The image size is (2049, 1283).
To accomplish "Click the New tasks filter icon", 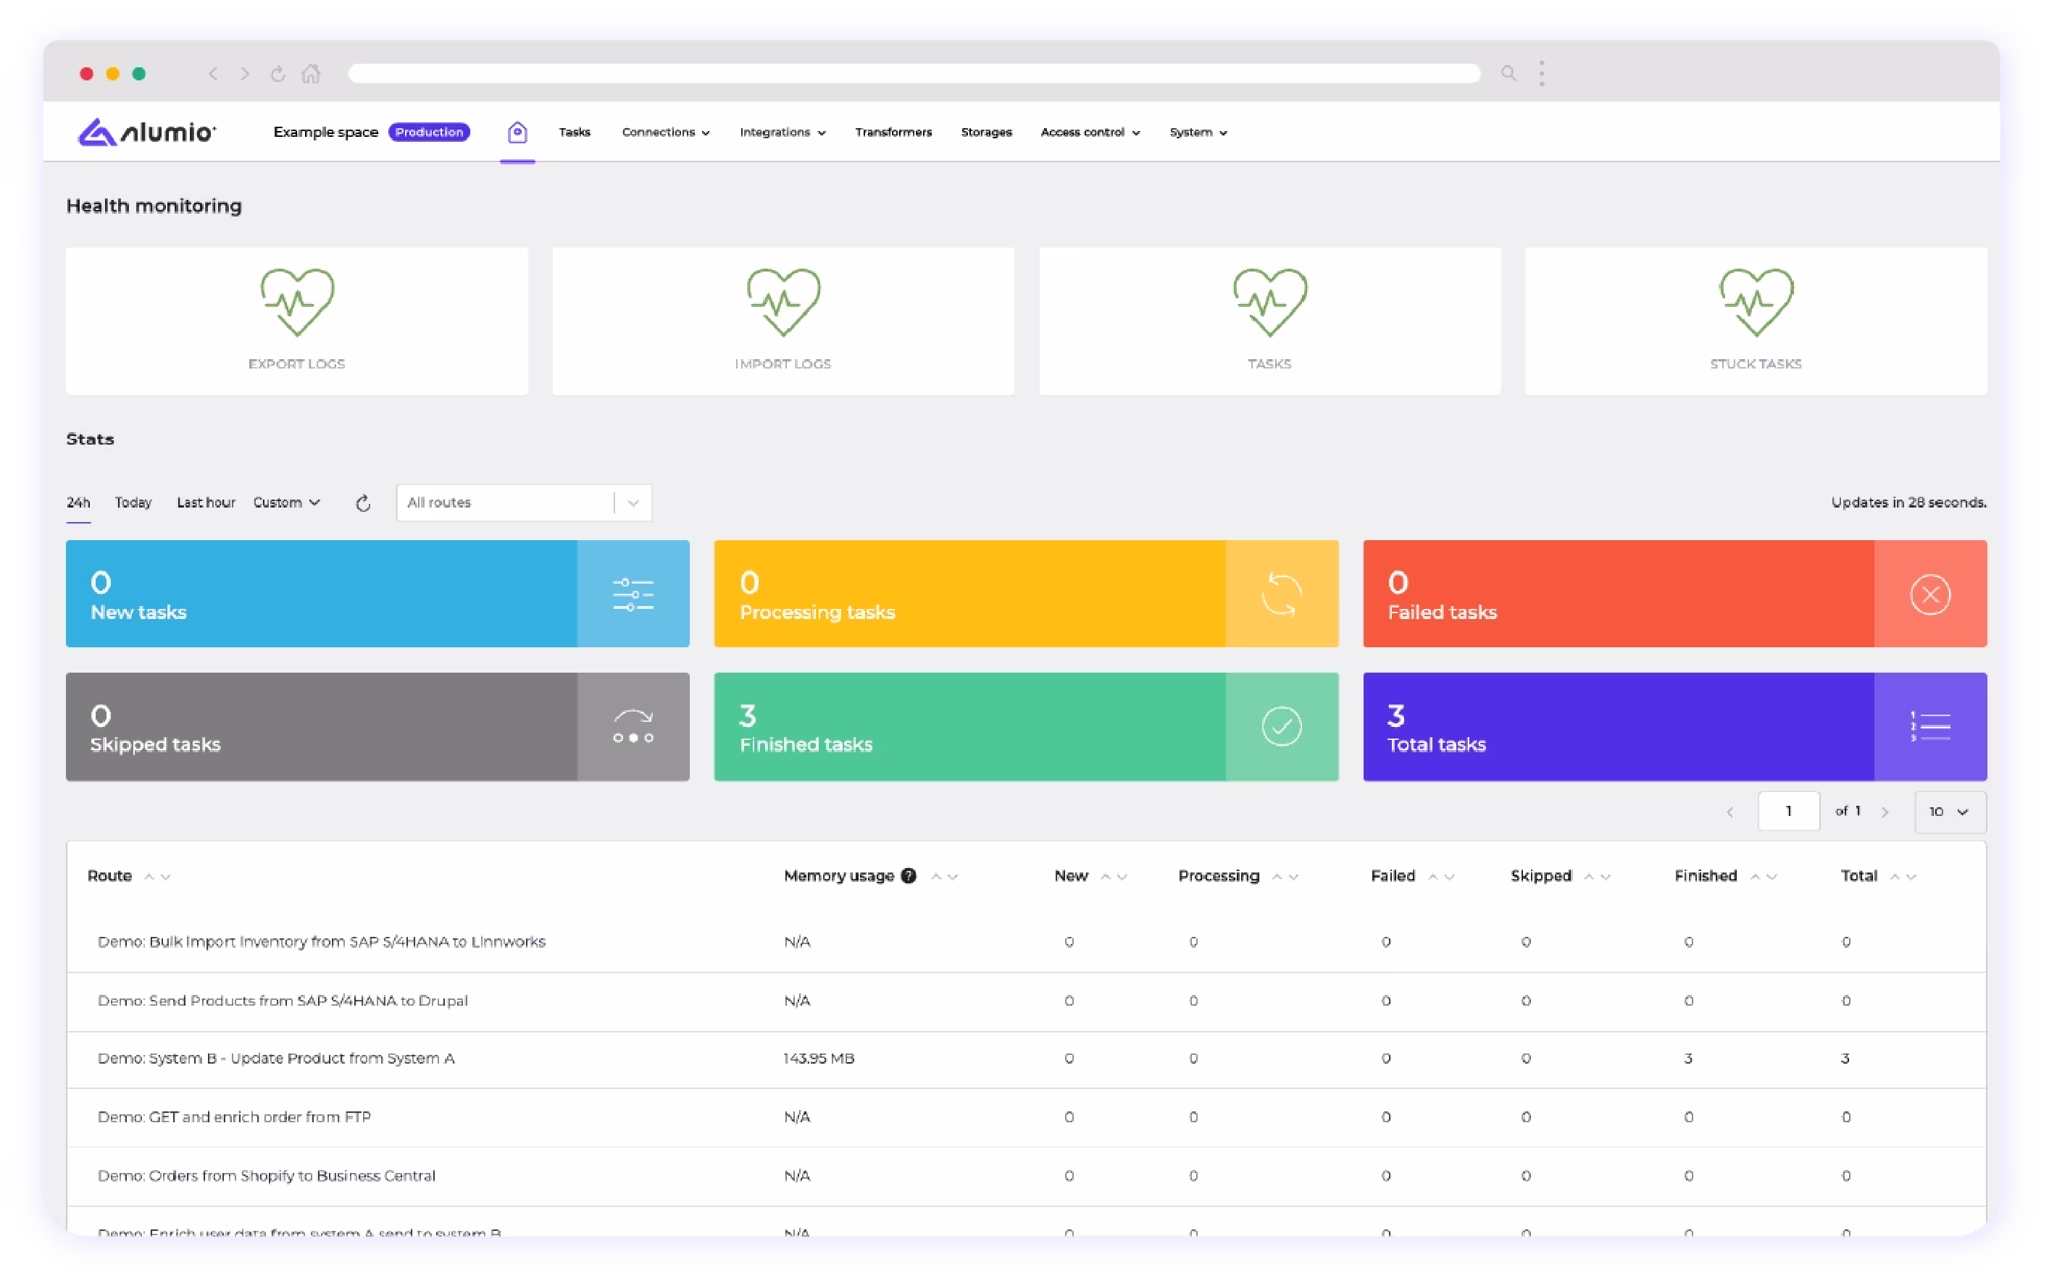I will click(633, 593).
